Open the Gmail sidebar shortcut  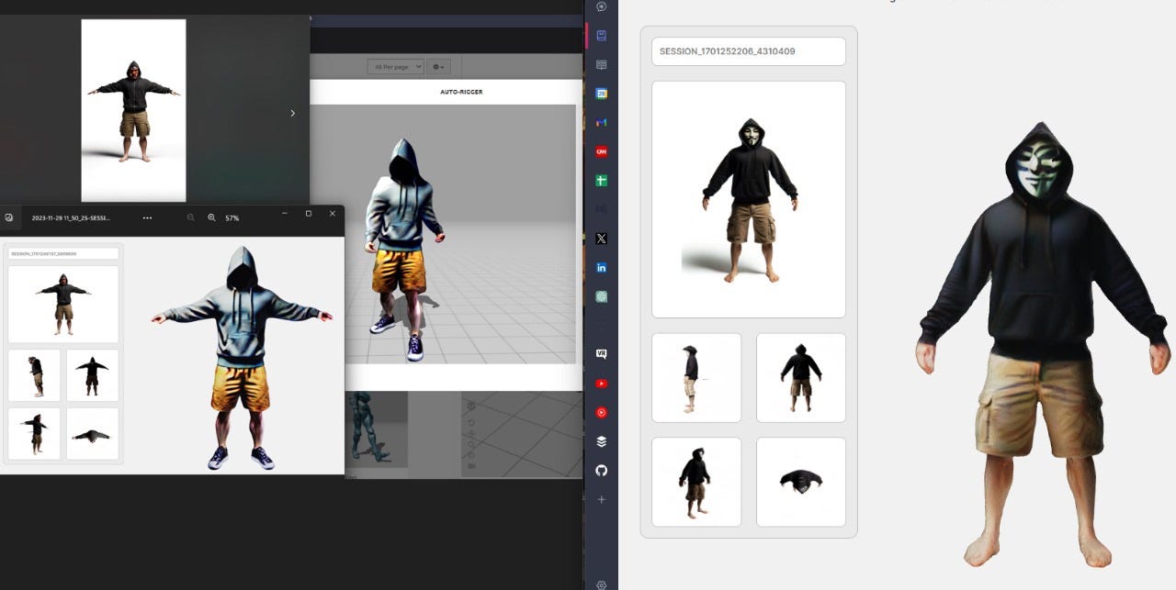[x=602, y=123]
